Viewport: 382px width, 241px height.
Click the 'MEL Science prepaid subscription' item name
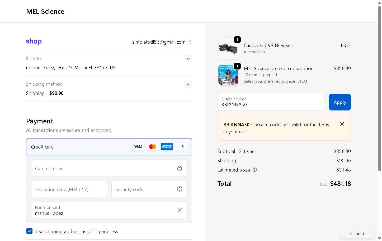[279, 68]
